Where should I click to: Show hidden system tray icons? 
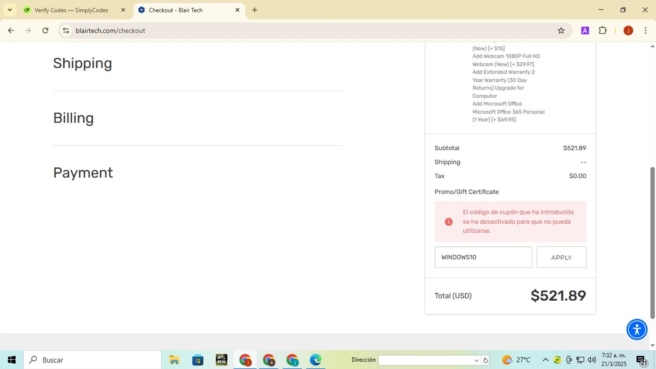click(545, 360)
